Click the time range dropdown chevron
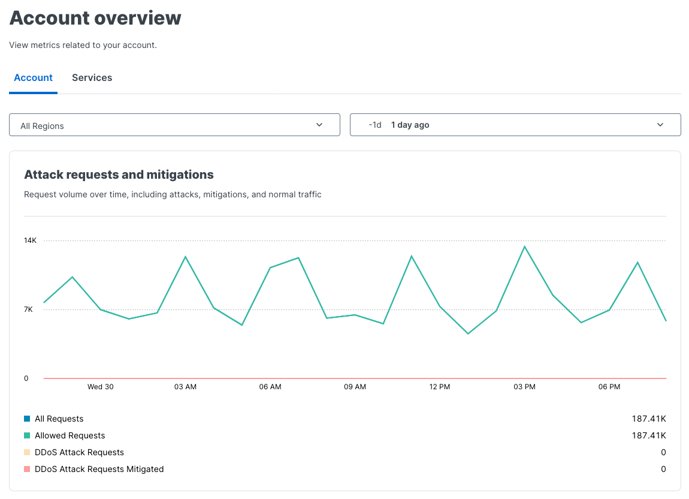The width and height of the screenshot is (689, 499). click(660, 125)
